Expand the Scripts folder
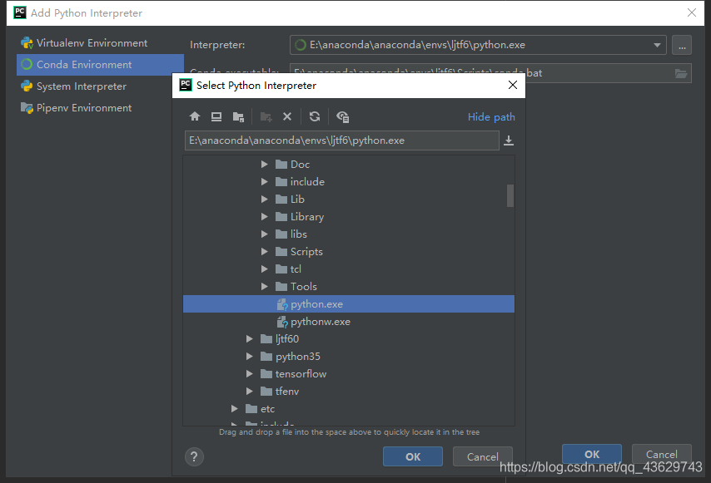 coord(265,252)
